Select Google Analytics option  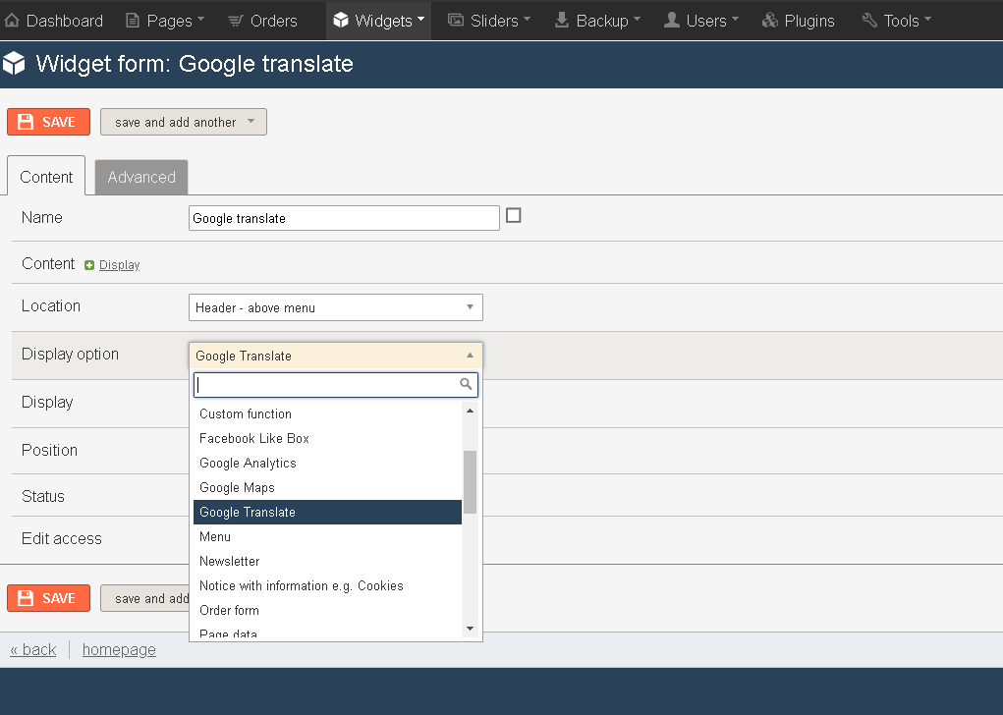(x=327, y=463)
